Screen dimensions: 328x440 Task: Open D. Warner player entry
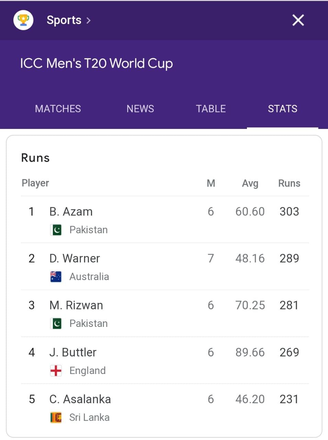(x=75, y=258)
